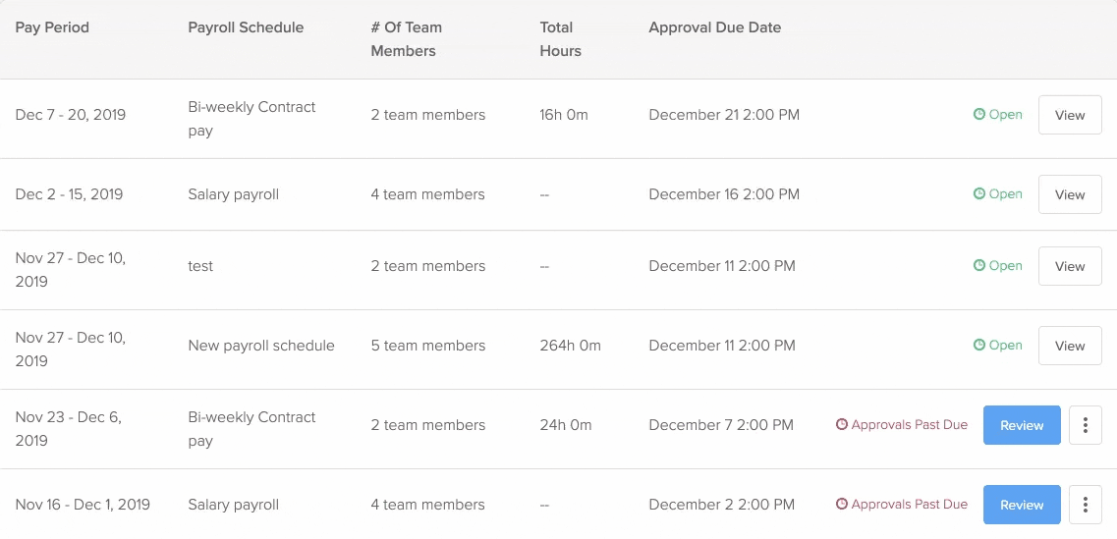This screenshot has width=1117, height=539.
Task: Review the Nov 16 - Dec 1 Salary payroll
Action: coord(1022,505)
